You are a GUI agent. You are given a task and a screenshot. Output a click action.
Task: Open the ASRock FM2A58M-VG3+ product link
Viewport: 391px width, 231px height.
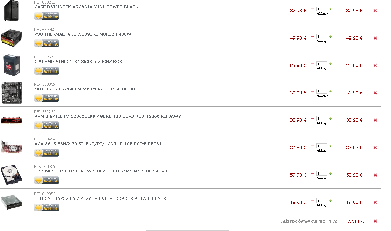pyautogui.click(x=86, y=89)
